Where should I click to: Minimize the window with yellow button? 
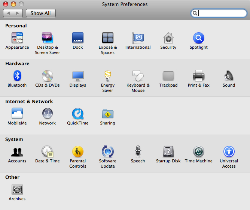[x=13, y=4]
